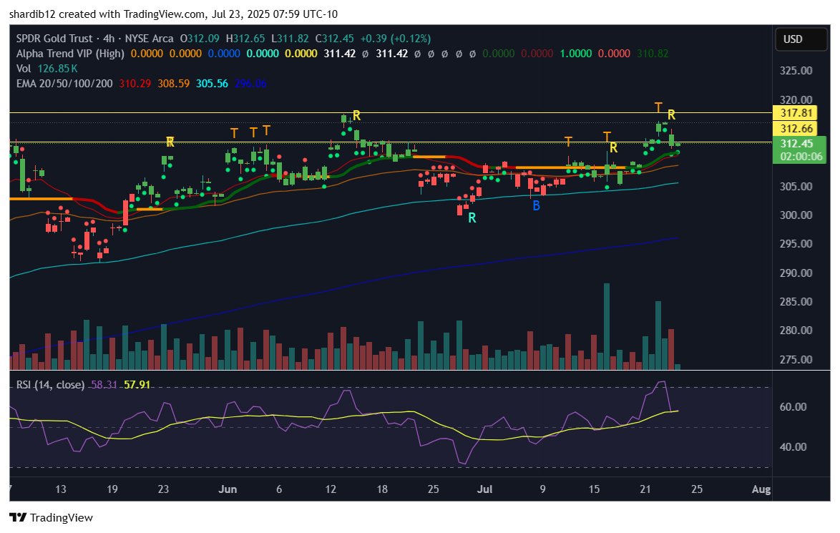This screenshot has height=533, width=840.
Task: Click the 290.00 price axis label
Action: (796, 273)
